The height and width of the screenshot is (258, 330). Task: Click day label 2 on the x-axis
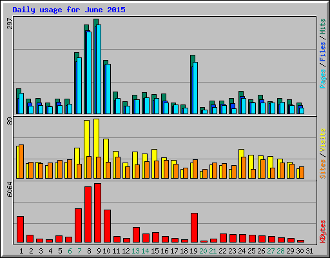pos(31,251)
